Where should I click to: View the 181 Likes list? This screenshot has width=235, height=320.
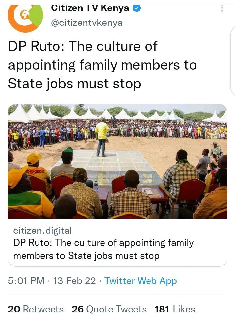tap(175, 309)
